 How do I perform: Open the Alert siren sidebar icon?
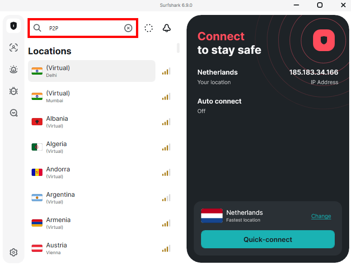14,69
